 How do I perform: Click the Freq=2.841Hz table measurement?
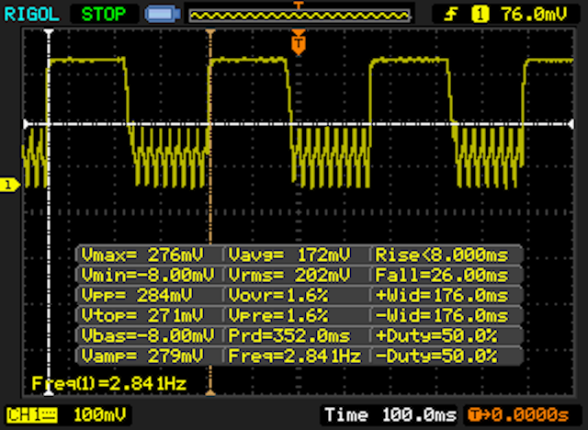[x=295, y=356]
